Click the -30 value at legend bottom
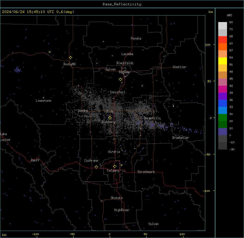244x238 pixels. coord(232,149)
